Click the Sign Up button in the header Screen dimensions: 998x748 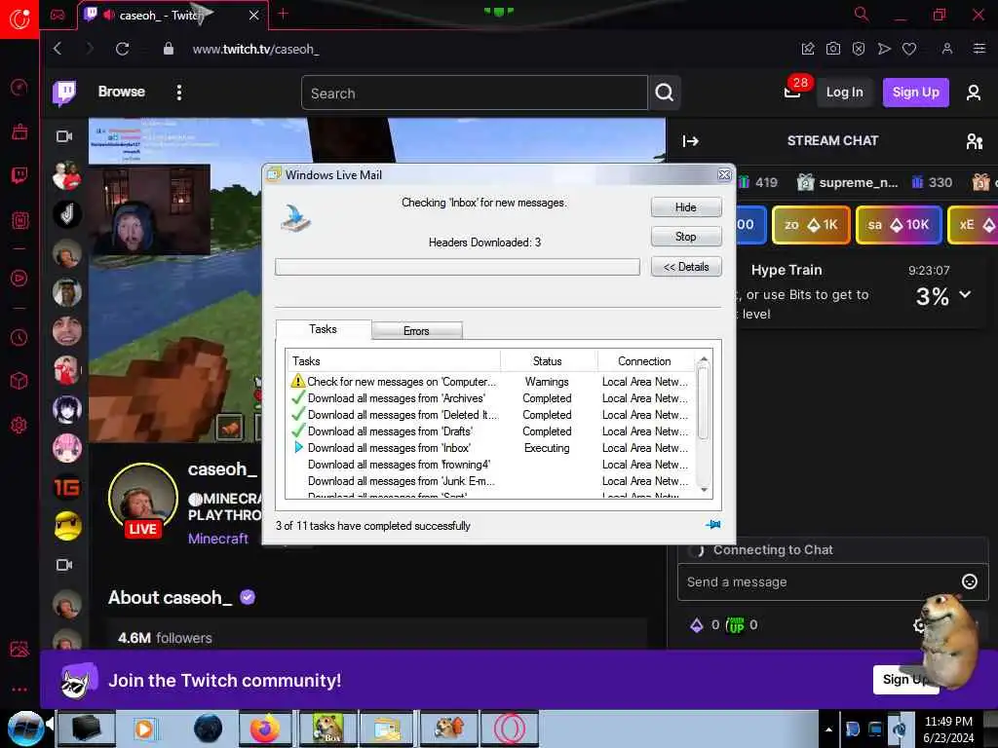pyautogui.click(x=915, y=93)
